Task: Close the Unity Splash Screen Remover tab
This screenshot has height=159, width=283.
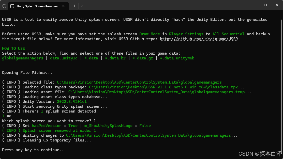Action: (64, 6)
